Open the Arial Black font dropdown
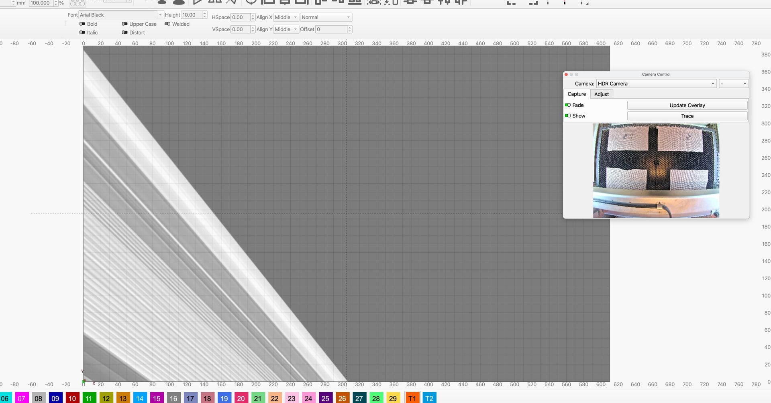Screen dimensions: 771x403 tap(121, 15)
